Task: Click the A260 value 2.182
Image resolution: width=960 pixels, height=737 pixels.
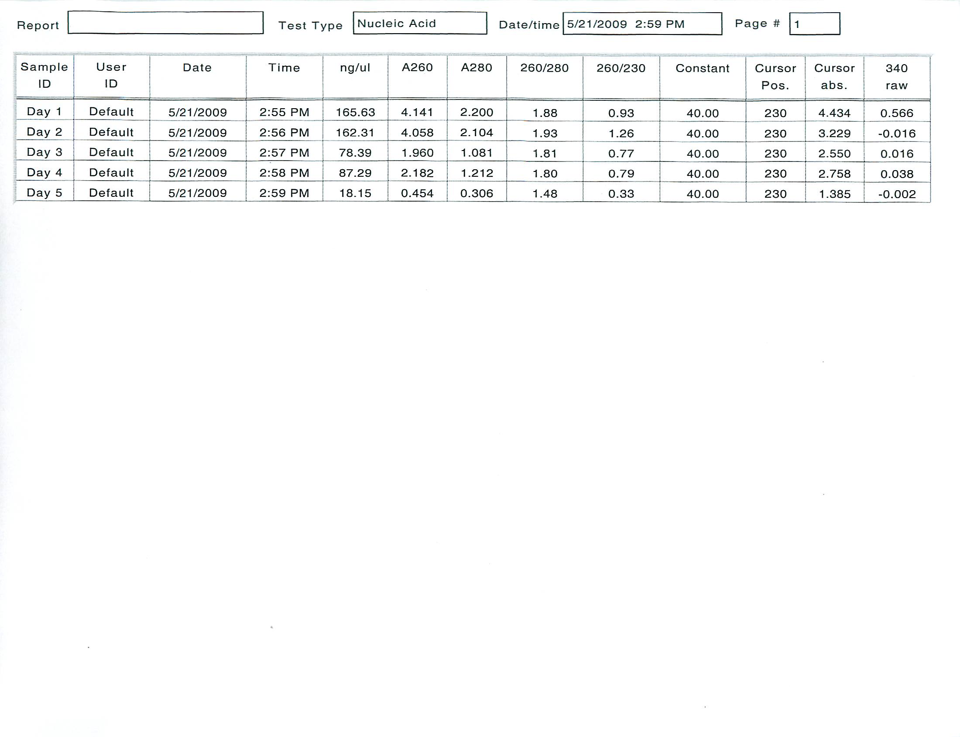Action: (417, 173)
